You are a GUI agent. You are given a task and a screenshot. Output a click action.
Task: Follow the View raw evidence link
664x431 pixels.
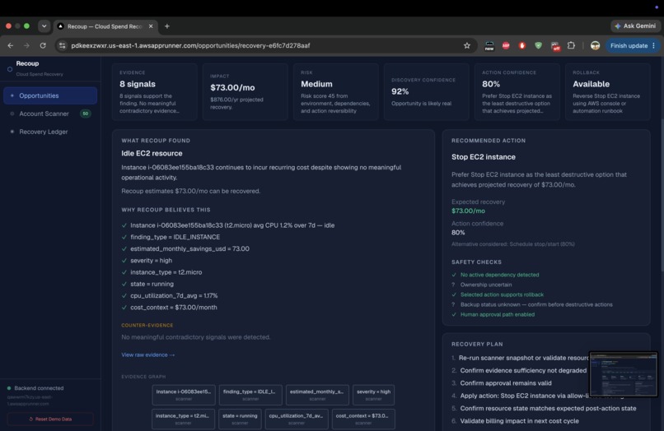(147, 355)
